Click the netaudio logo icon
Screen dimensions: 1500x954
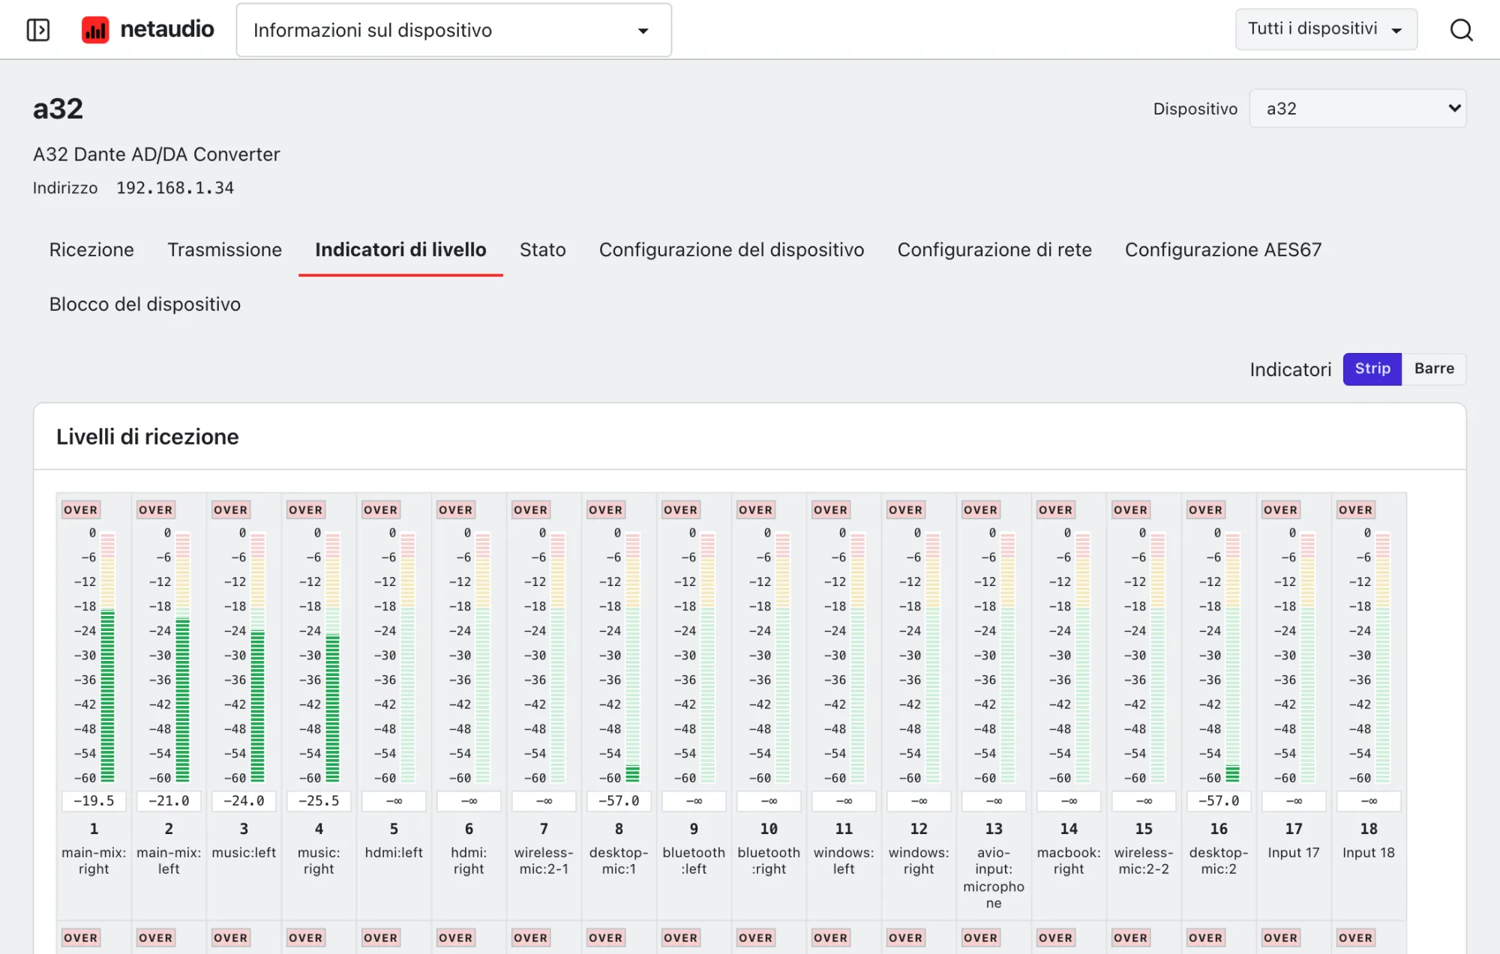click(x=95, y=30)
